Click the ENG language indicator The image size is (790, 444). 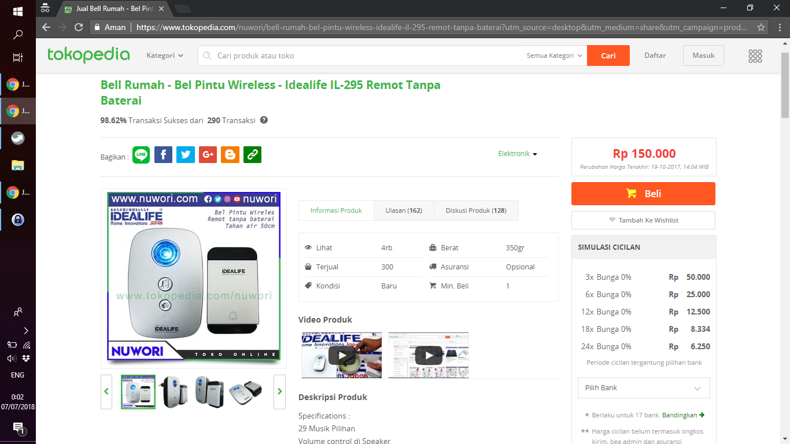click(17, 375)
